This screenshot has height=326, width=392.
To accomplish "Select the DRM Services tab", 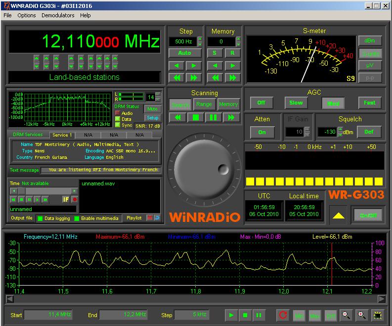I will click(x=28, y=135).
